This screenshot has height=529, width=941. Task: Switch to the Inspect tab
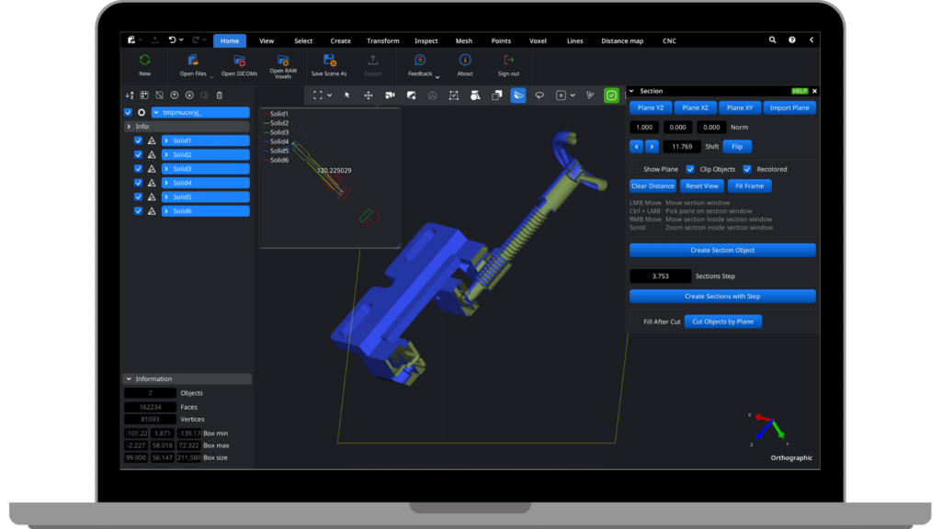pos(426,41)
